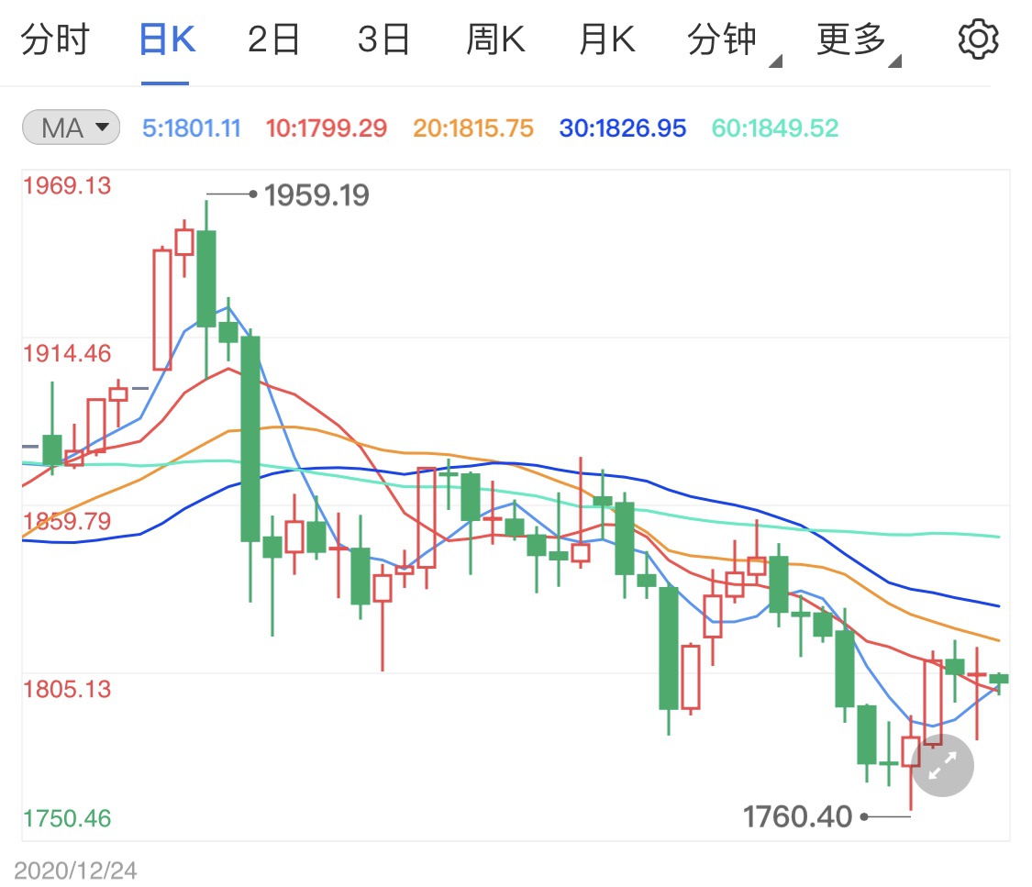Toggle the MA5 line via 5:1801.11 label
Screen dimensions: 1032x887
click(191, 128)
